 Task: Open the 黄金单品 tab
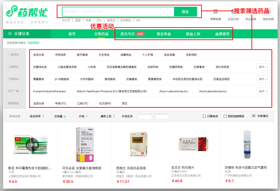pos(164,34)
